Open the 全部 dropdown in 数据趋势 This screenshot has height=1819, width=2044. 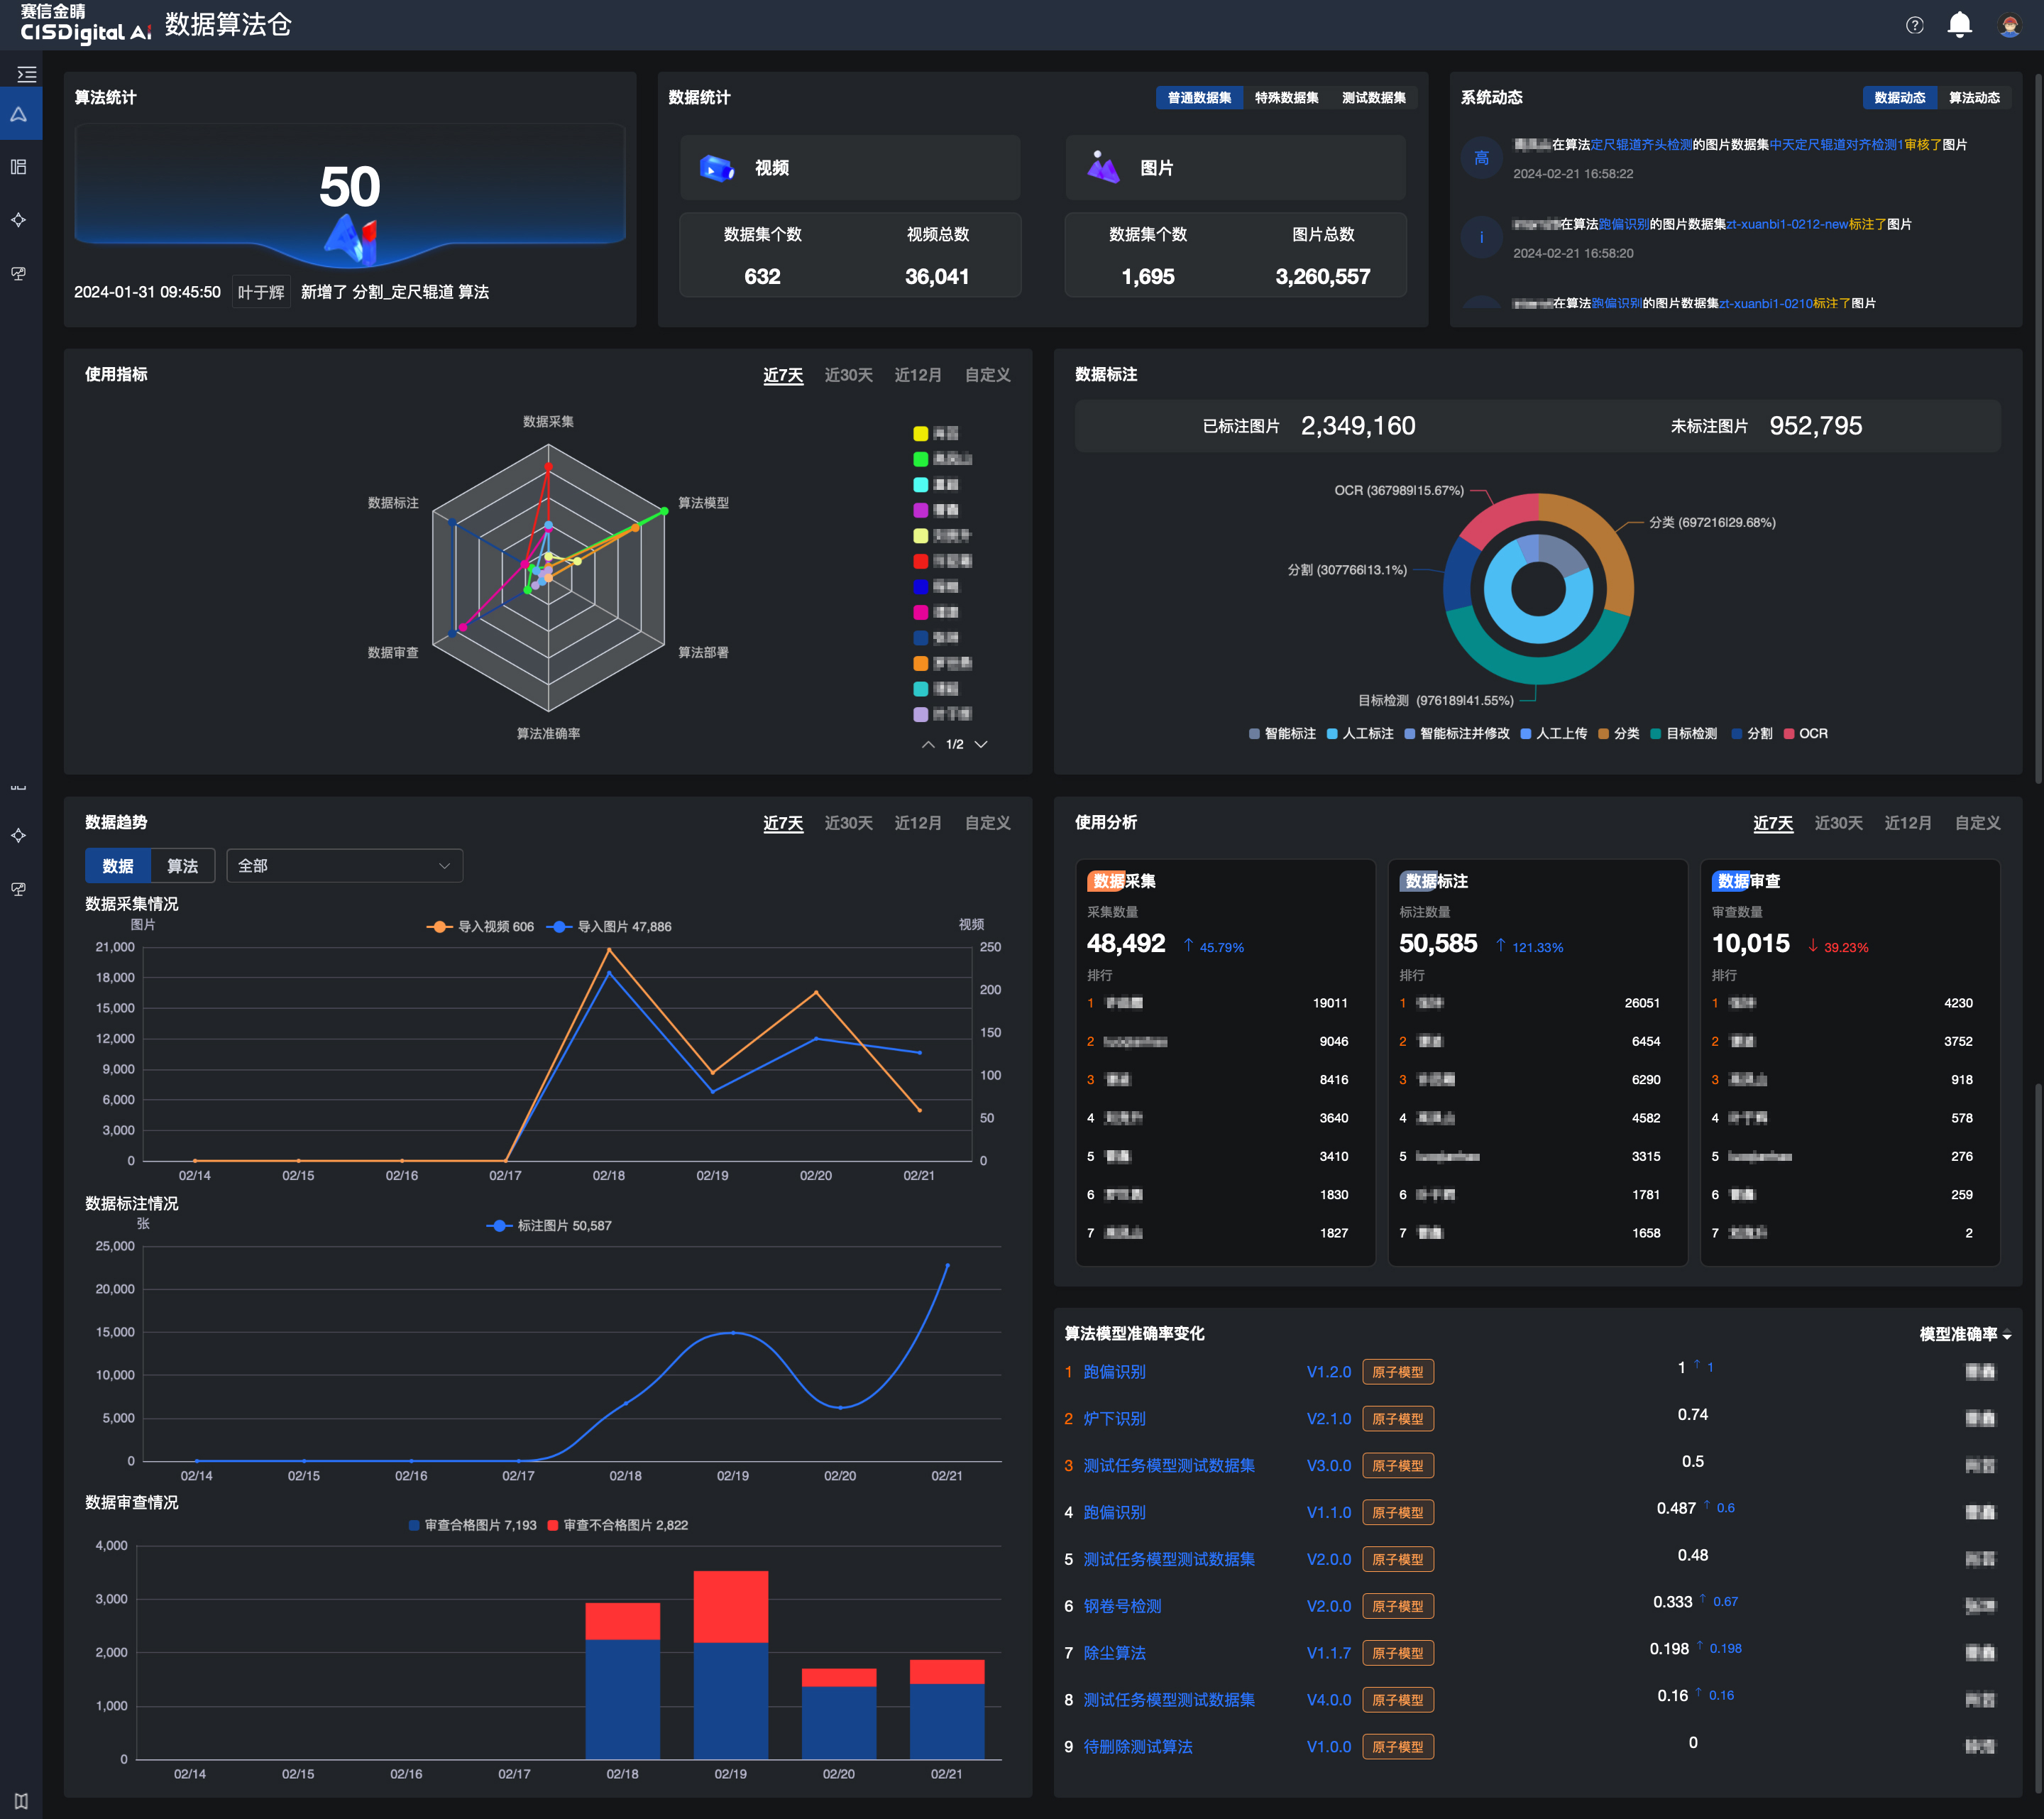pos(345,865)
